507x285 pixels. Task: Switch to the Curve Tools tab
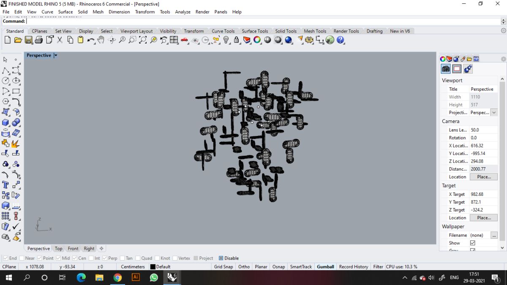tap(223, 31)
